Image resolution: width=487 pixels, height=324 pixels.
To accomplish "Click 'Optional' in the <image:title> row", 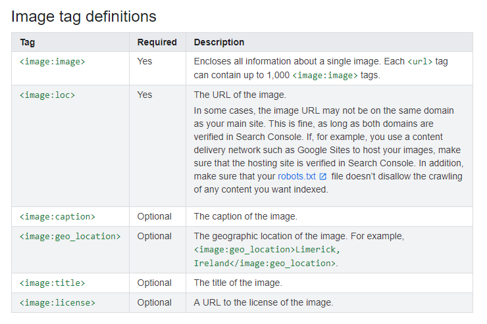I will (x=155, y=283).
